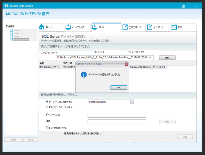Image resolution: width=205 pixels, height=155 pixels.
Task: Click the Import tab arrow icon
Action: (x=150, y=27)
